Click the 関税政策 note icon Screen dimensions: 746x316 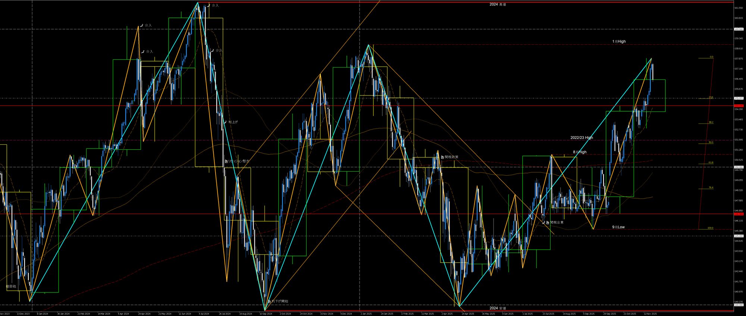point(442,157)
